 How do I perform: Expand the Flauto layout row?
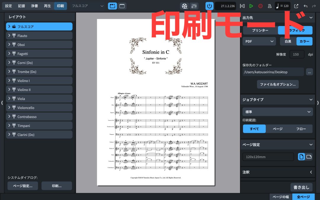[9, 36]
